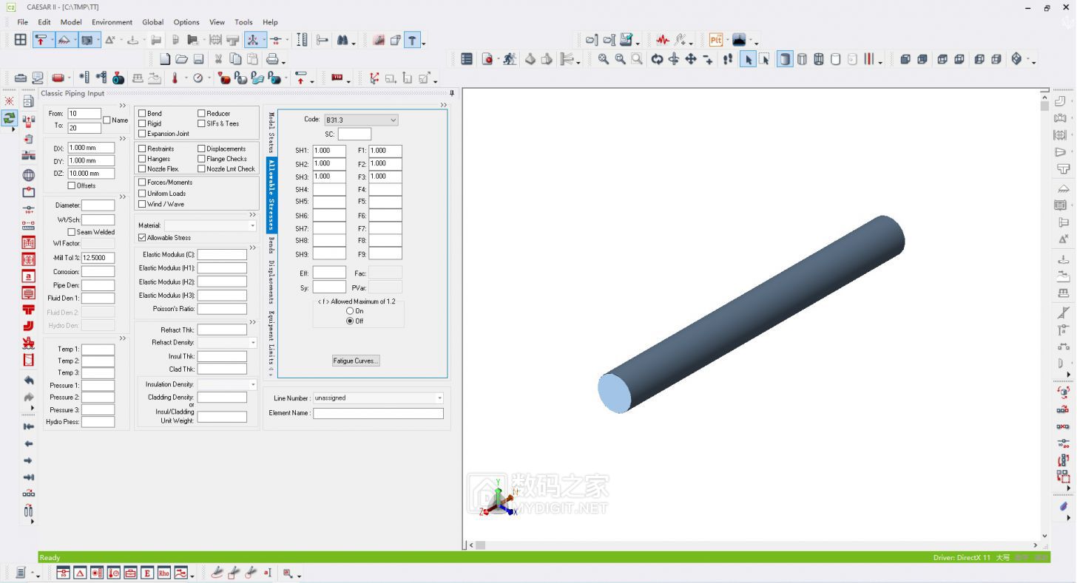This screenshot has height=583, width=1077.
Task: Open the Help menu
Action: (x=270, y=22)
